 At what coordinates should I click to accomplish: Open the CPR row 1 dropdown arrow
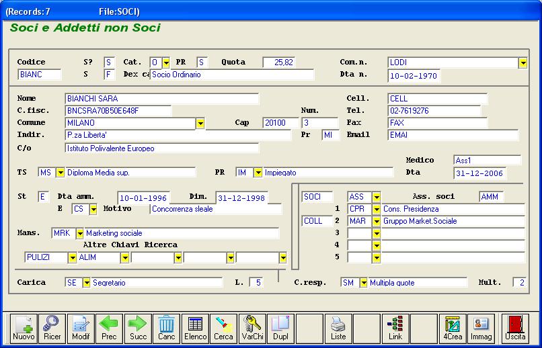click(x=377, y=209)
